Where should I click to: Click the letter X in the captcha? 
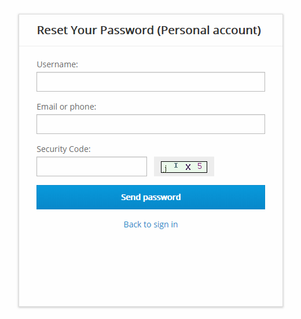188,167
